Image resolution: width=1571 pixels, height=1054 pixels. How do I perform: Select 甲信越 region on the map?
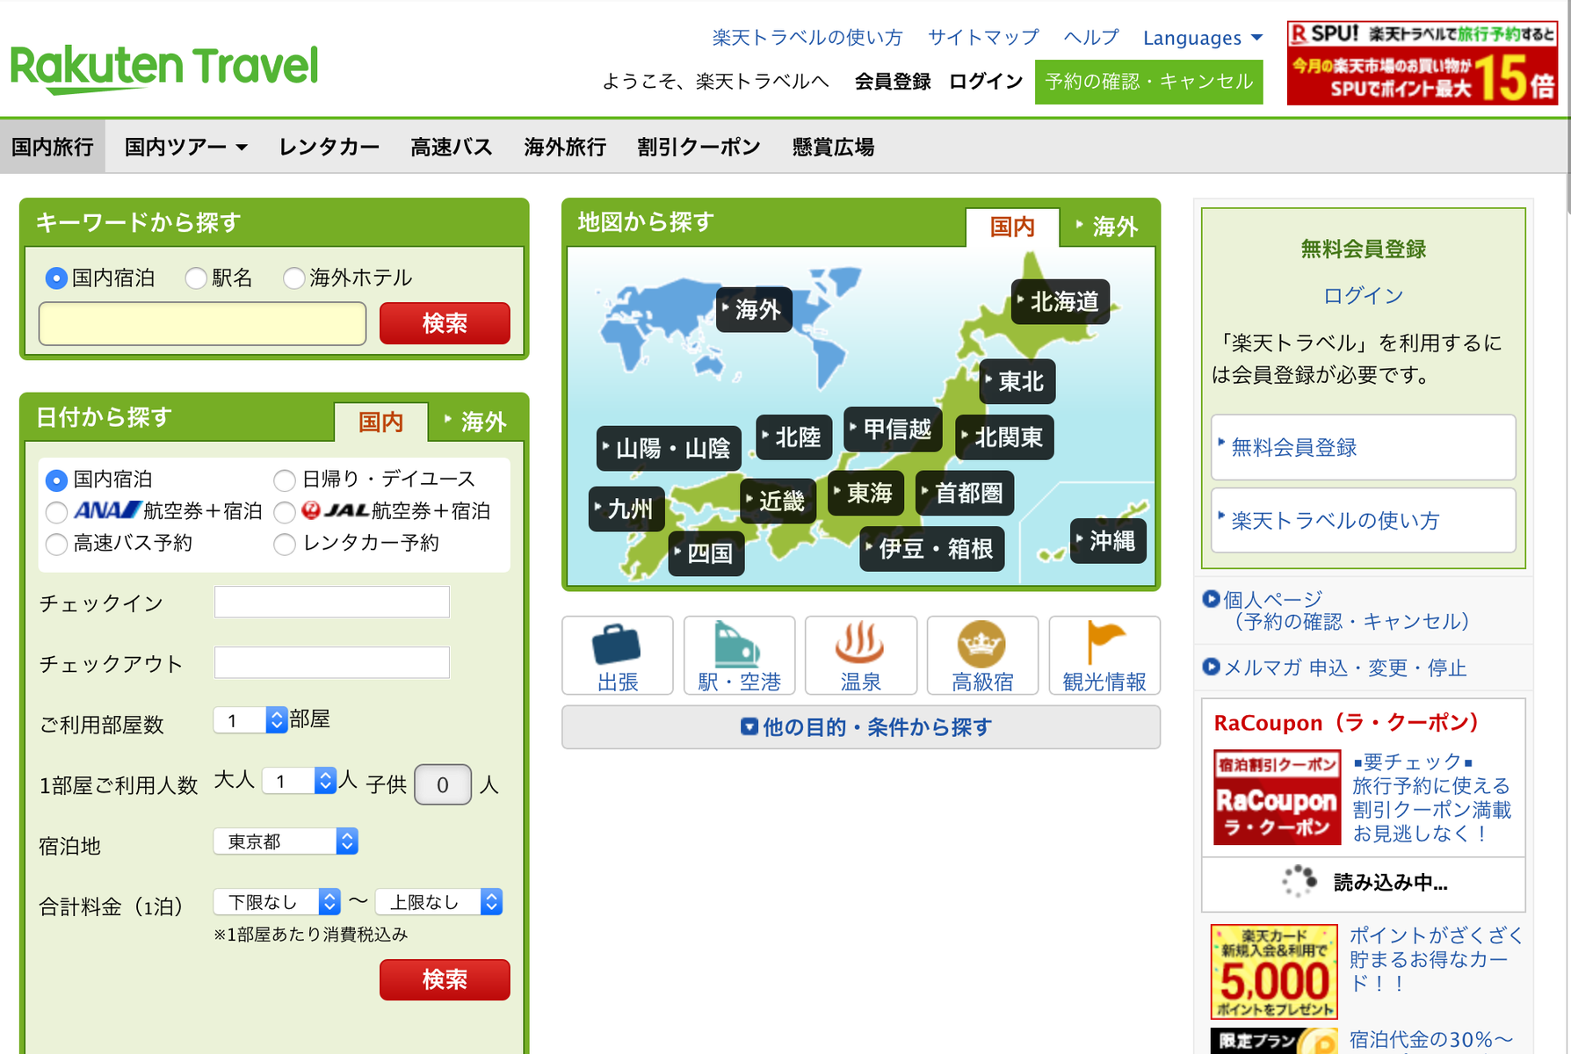click(893, 430)
